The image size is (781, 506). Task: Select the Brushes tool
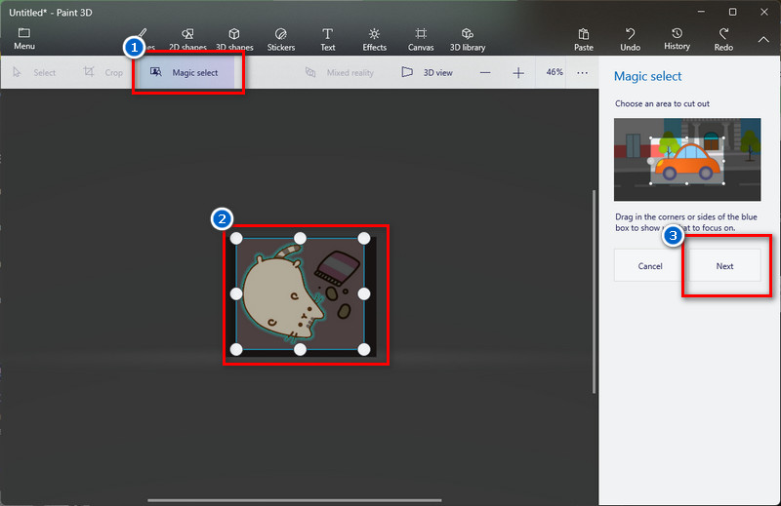click(x=143, y=39)
